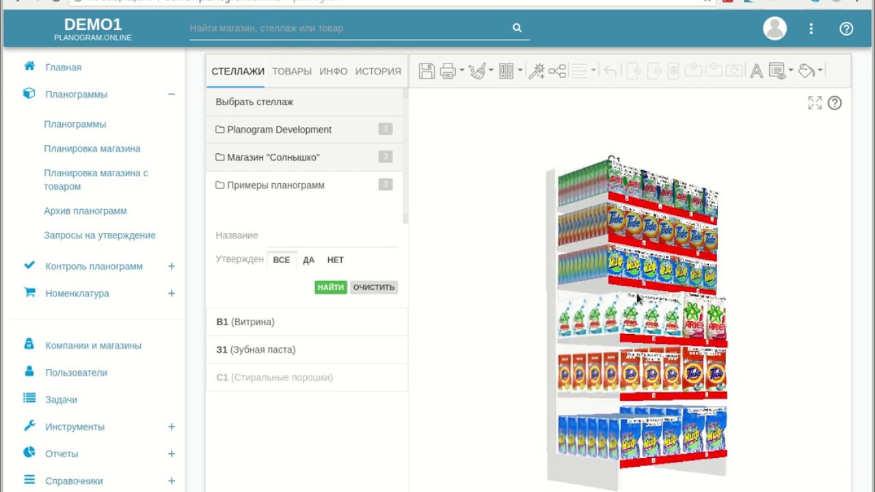This screenshot has height=492, width=875.
Task: Open Примеры планограмм folder
Action: pos(304,185)
